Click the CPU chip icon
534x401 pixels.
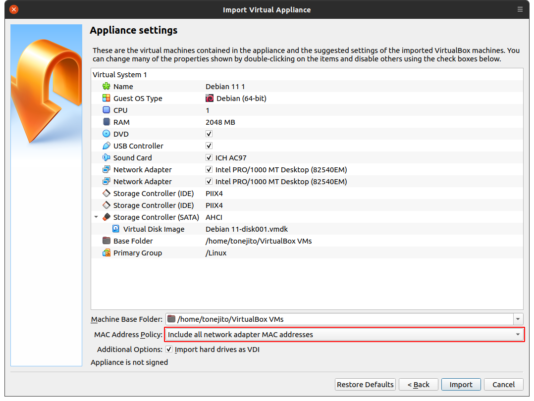106,110
